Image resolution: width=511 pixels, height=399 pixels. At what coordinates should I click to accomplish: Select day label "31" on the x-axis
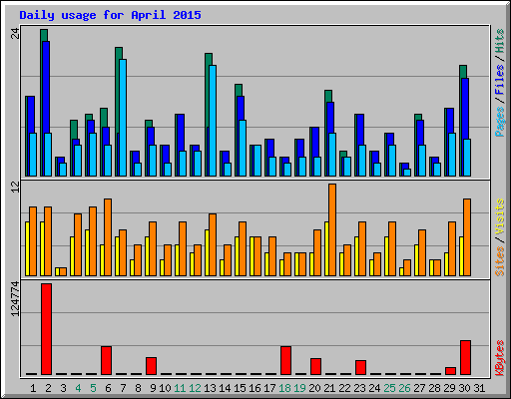479,388
